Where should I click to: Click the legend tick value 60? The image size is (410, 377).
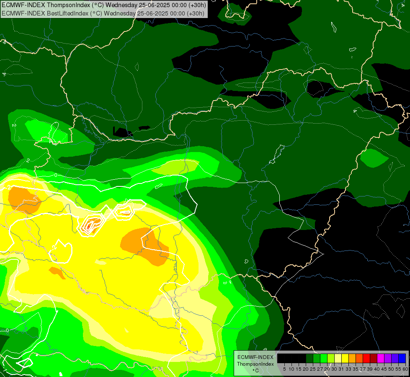[405, 369]
